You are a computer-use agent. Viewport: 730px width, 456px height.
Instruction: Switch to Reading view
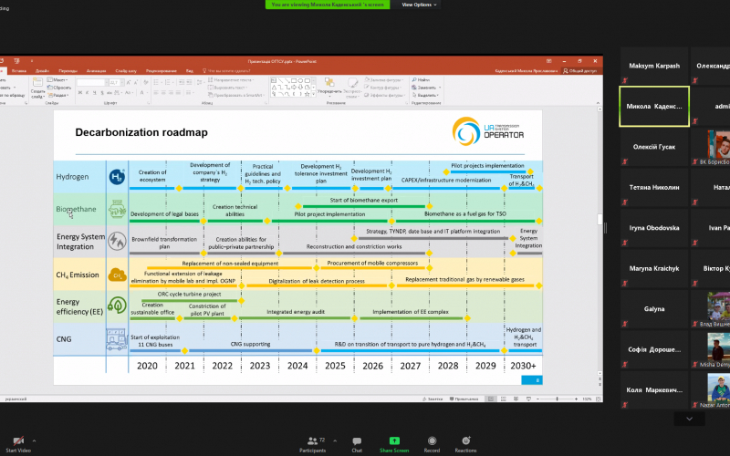tap(516, 399)
